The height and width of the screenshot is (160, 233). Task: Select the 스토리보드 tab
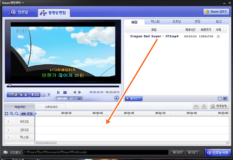tap(51, 107)
